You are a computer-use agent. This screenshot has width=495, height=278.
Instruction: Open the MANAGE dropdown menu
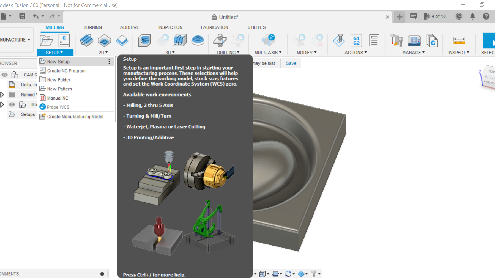click(414, 52)
